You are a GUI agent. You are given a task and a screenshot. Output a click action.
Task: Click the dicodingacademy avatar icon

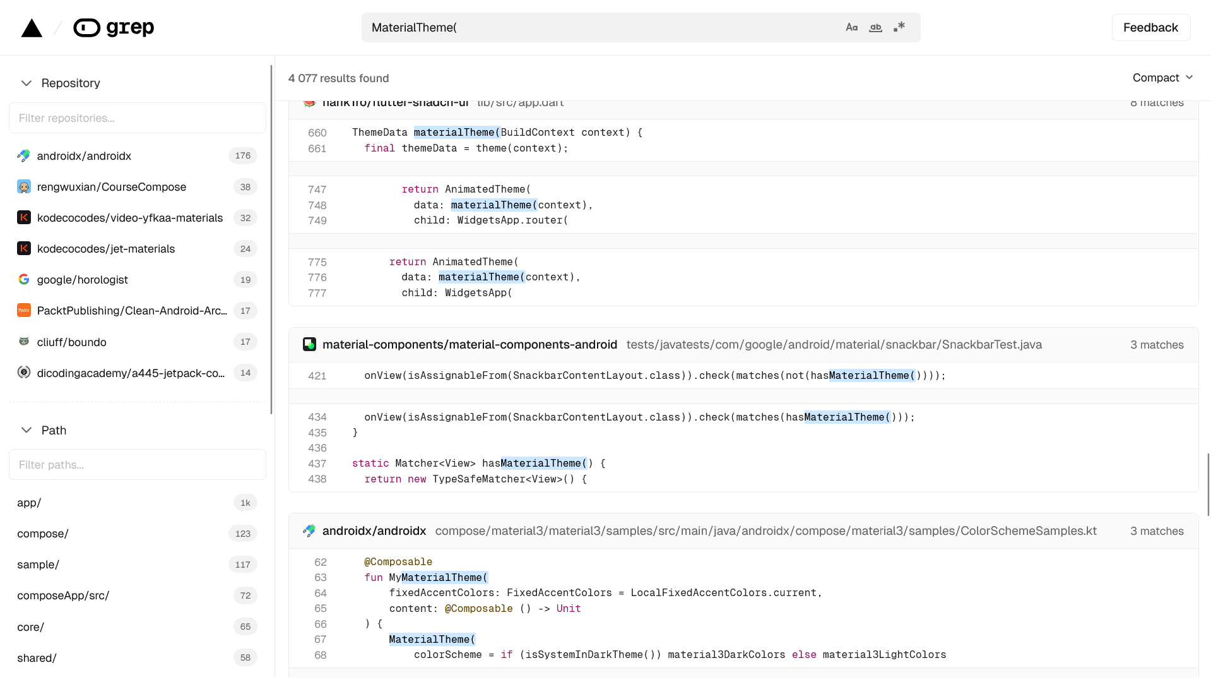point(24,373)
